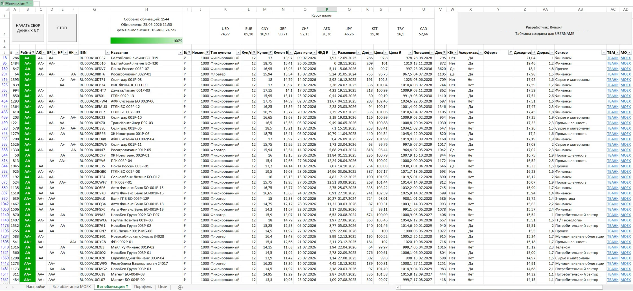Follow the ТБАНК link for Банк ГПБ БО 005Р-12Р
This screenshot has height=291, width=633.
click(x=613, y=199)
